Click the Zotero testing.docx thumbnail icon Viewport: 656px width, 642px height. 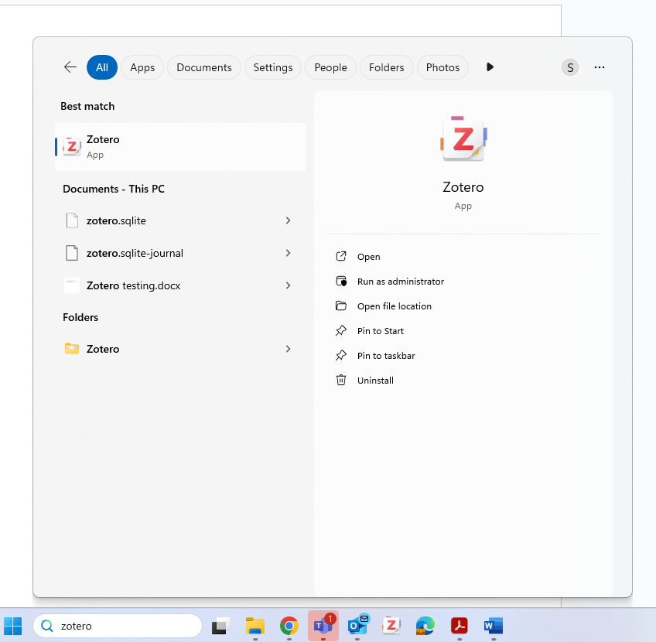(x=72, y=285)
